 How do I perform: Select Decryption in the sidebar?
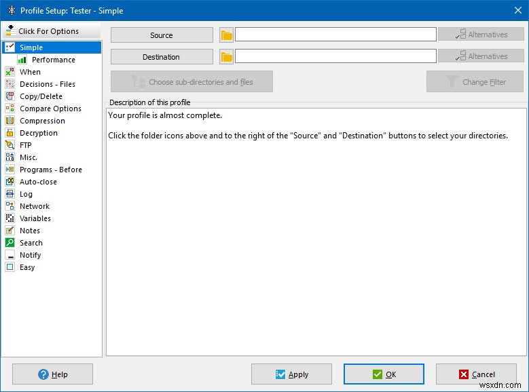click(x=39, y=133)
